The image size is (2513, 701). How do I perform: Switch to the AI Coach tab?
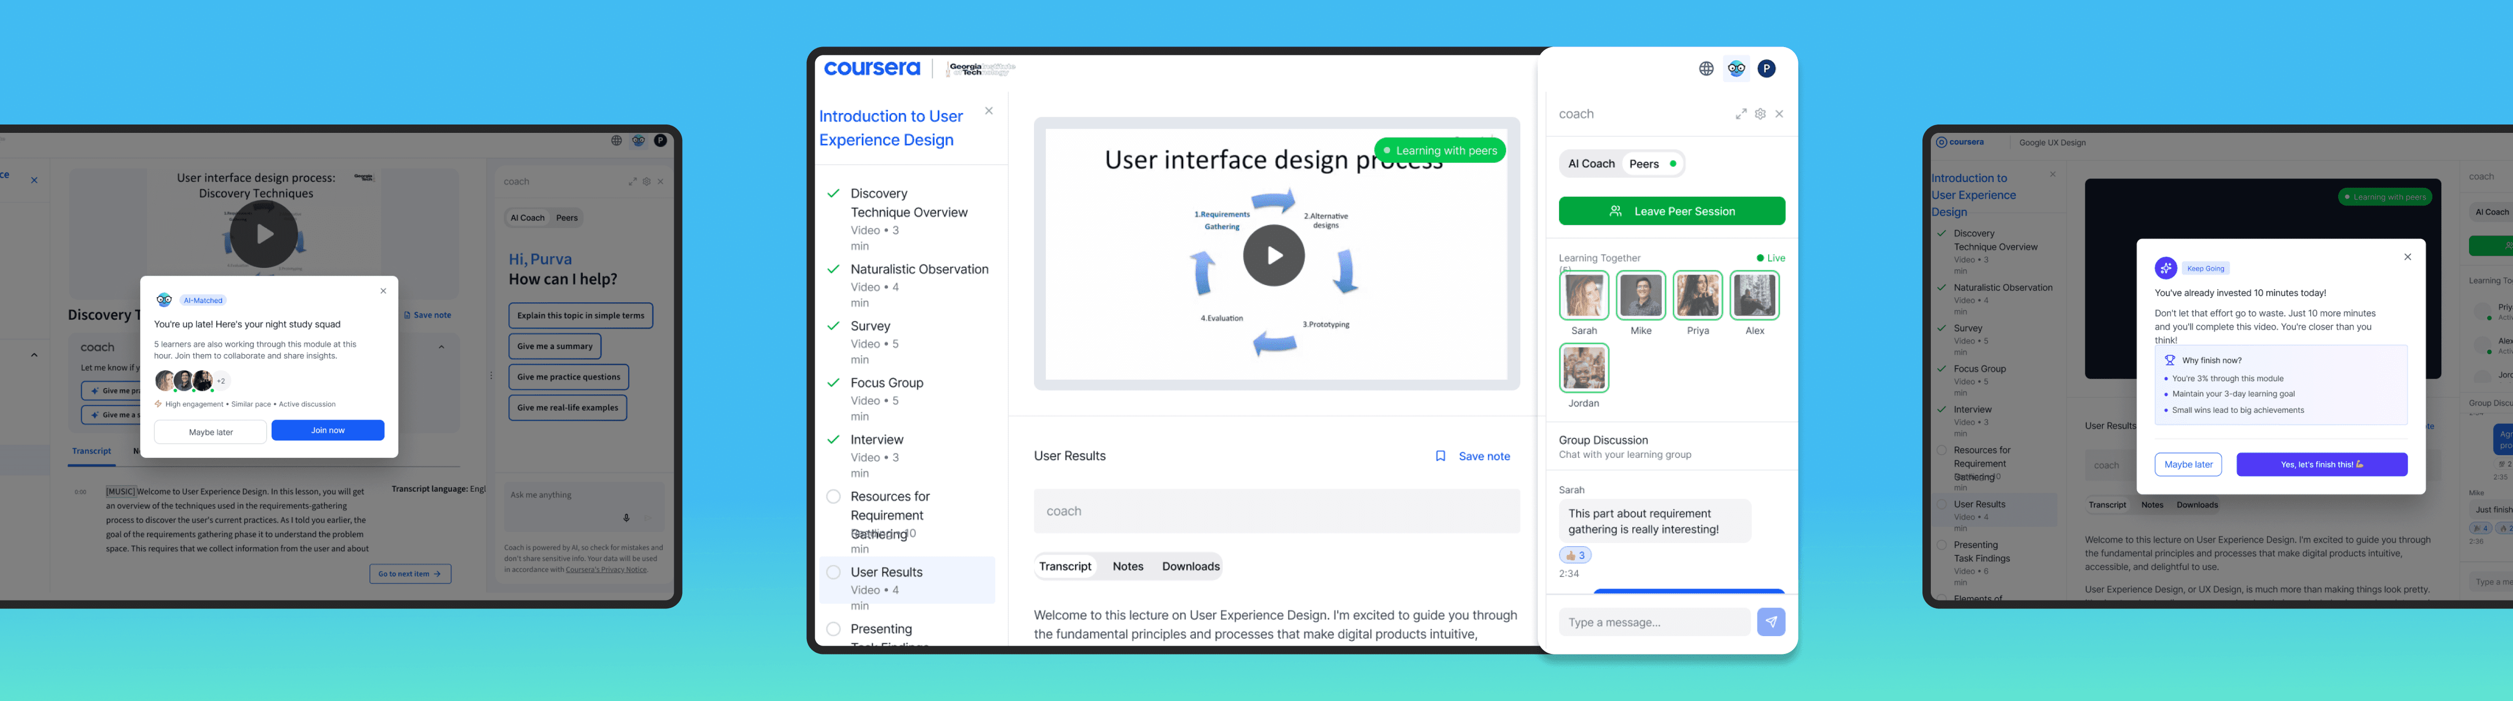(1591, 164)
